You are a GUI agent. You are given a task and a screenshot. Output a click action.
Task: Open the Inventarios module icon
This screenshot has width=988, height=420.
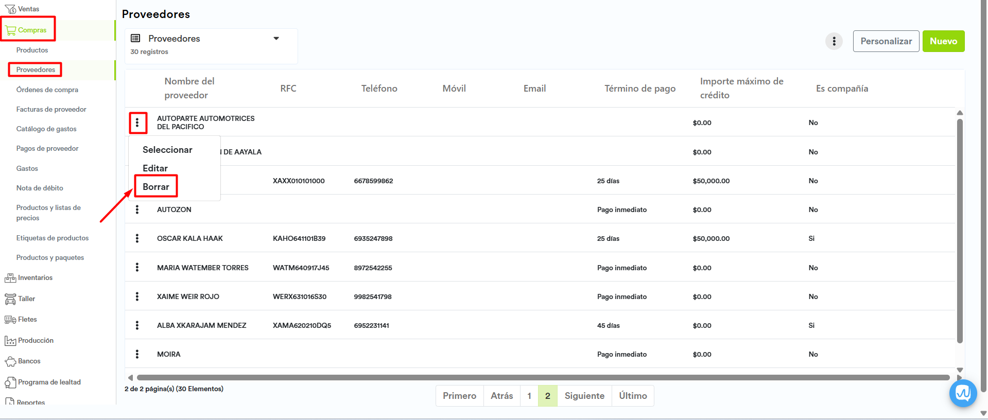coord(10,278)
